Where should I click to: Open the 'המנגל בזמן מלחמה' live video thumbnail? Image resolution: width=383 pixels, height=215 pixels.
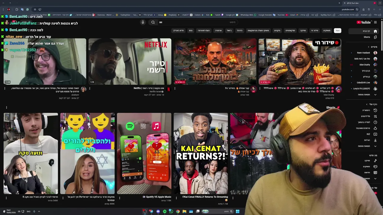click(x=215, y=62)
